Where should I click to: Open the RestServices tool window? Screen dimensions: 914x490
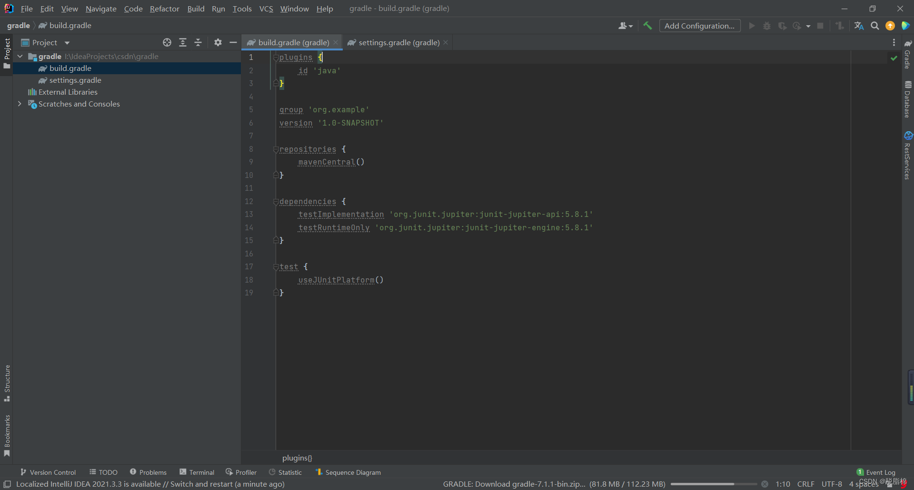908,156
